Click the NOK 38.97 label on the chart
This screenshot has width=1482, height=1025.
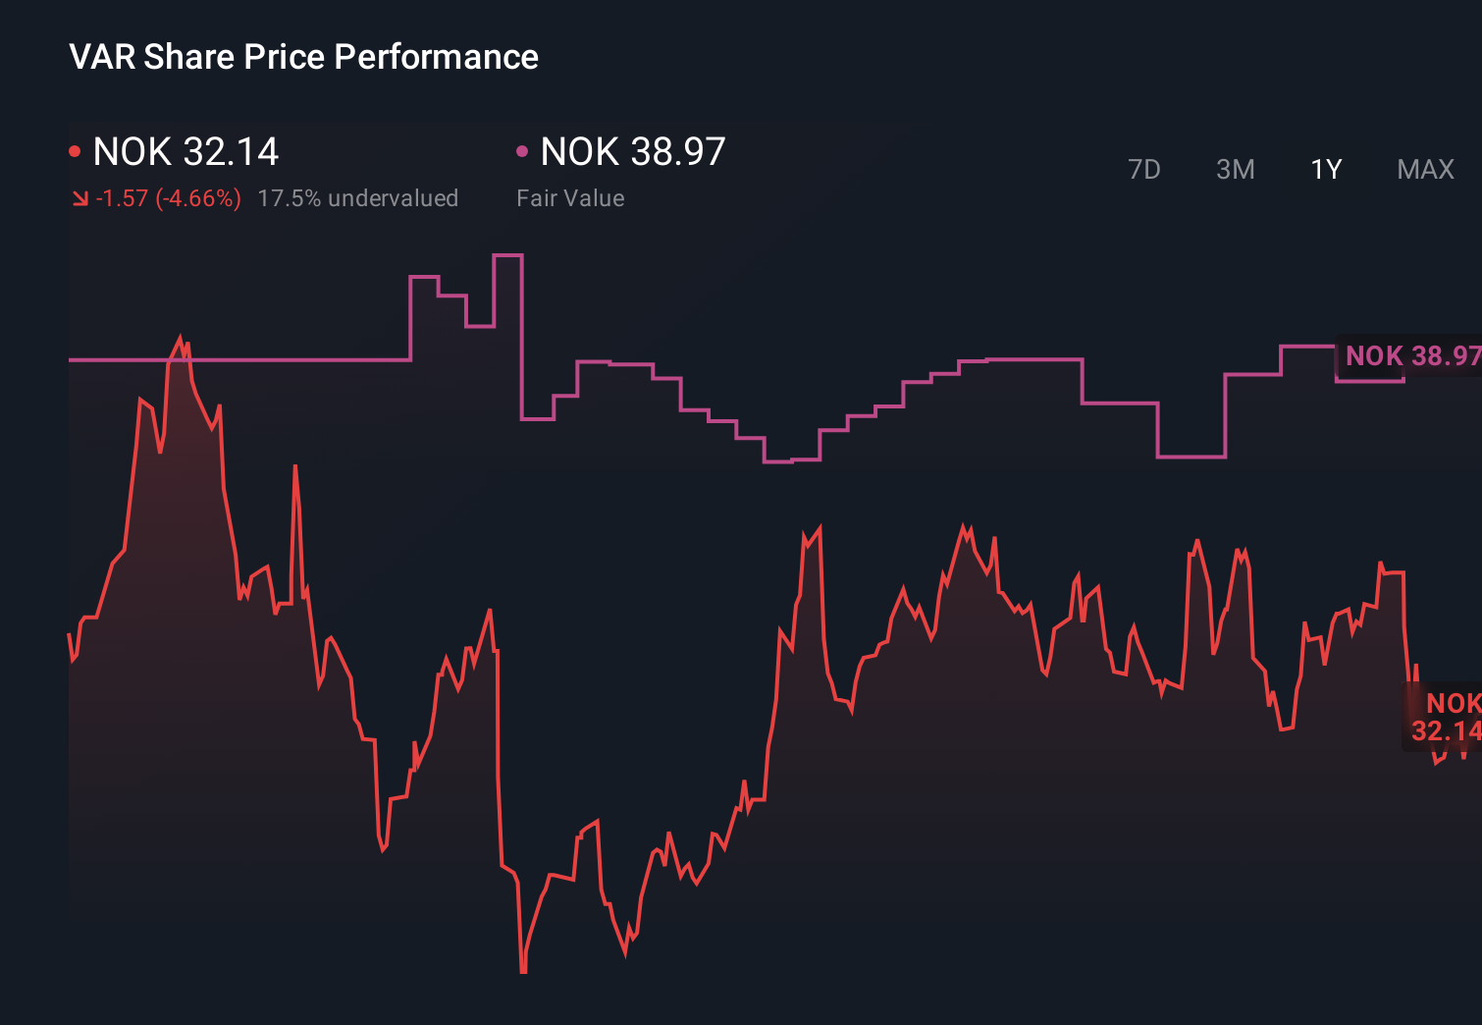[x=1410, y=356]
